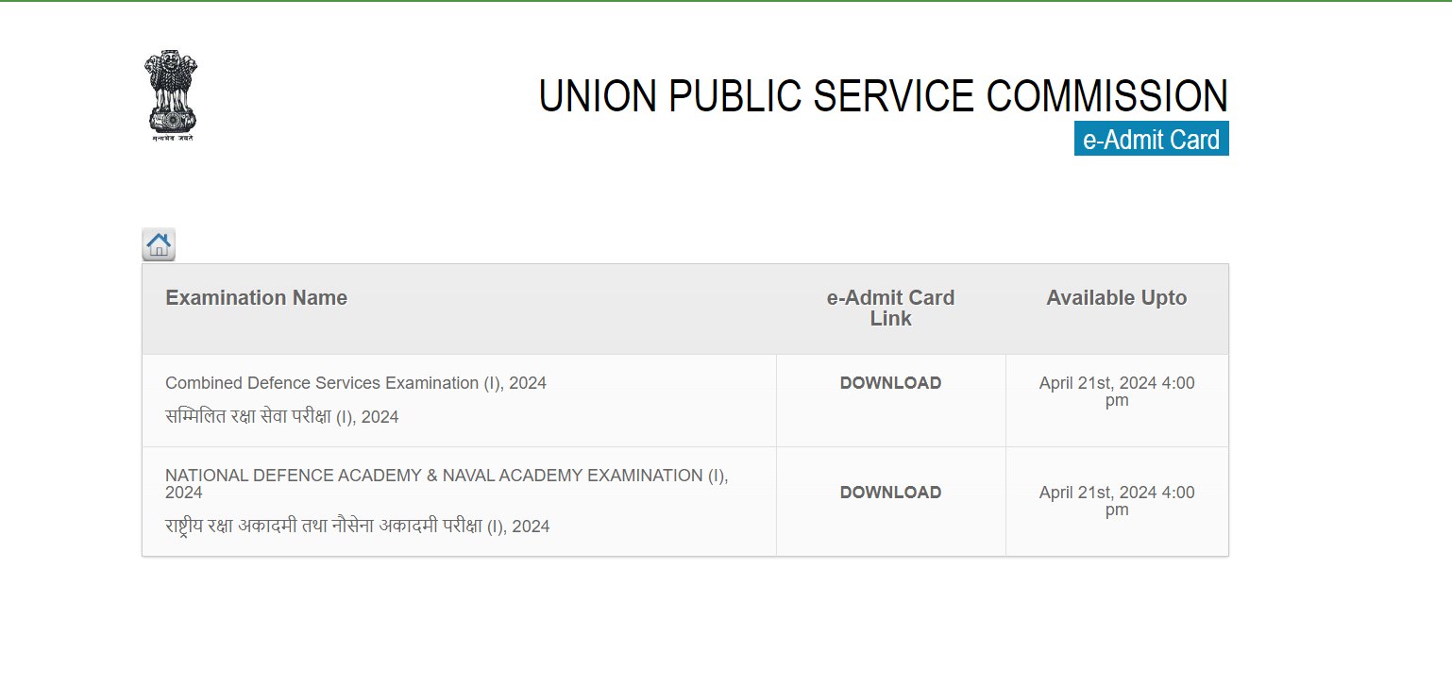Download Combined Defence Services admit card
The height and width of the screenshot is (686, 1452).
[890, 383]
